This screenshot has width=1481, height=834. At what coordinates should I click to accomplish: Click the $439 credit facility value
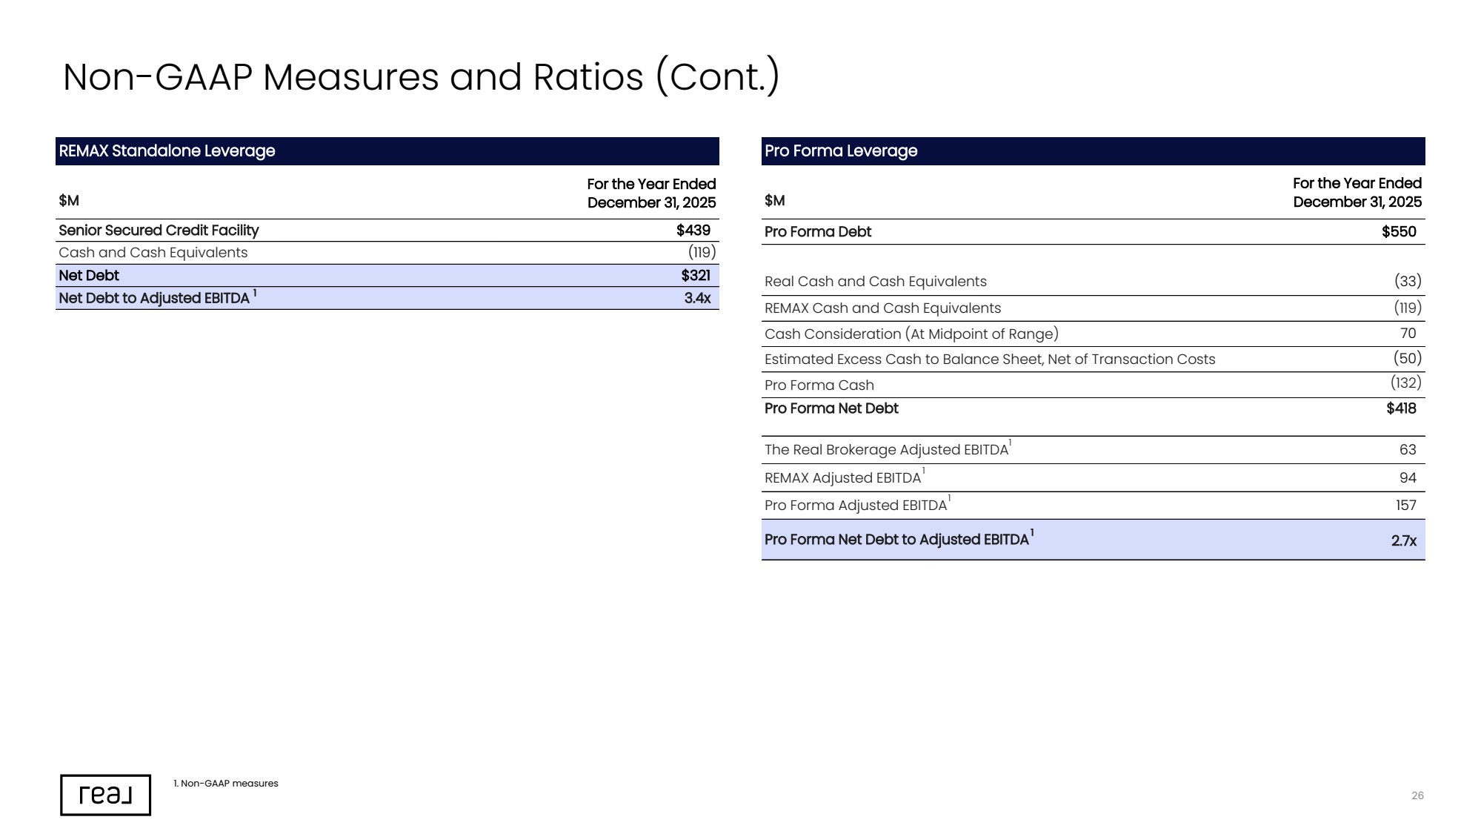(x=693, y=231)
